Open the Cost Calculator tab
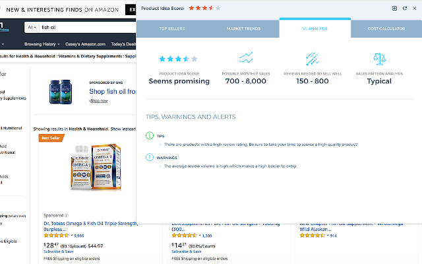 tap(386, 29)
